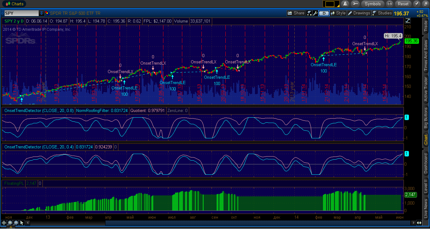Image resolution: width=430 pixels, height=229 pixels.
Task: Click the yellow grid layout selector
Action: tap(331, 4)
